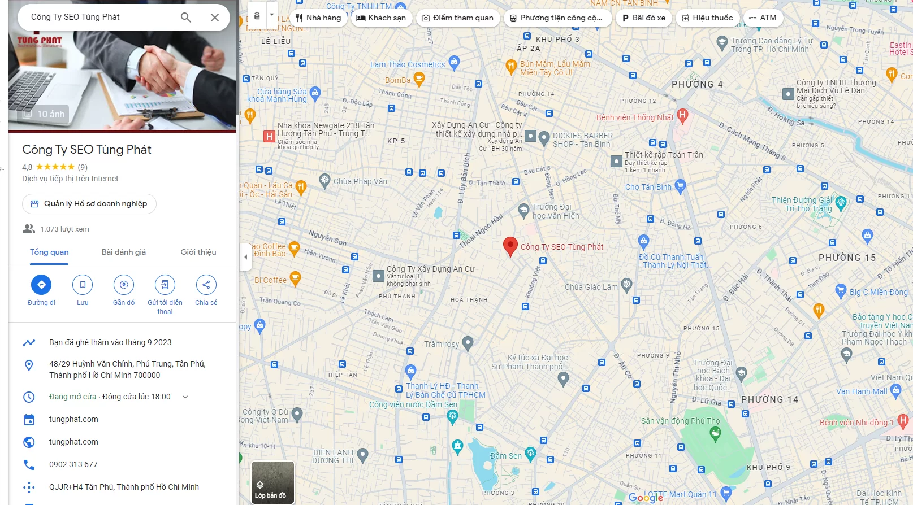Switch to the Giới thiệu tab
913x505 pixels.
click(x=198, y=252)
